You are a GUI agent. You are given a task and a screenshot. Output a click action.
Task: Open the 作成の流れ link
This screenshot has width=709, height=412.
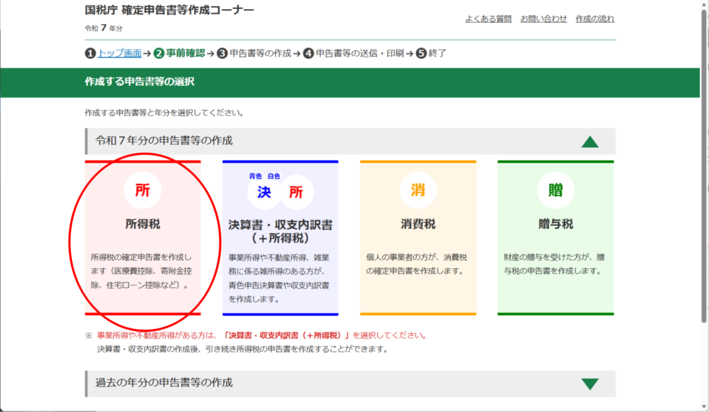point(595,19)
